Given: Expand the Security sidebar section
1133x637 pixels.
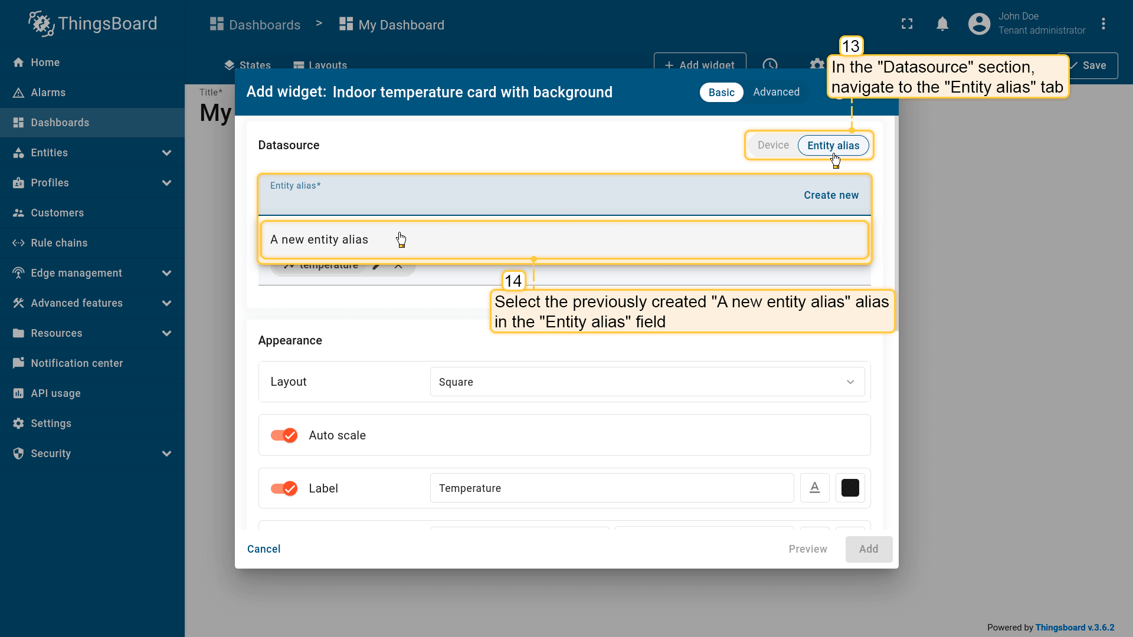Looking at the screenshot, I should pos(166,454).
